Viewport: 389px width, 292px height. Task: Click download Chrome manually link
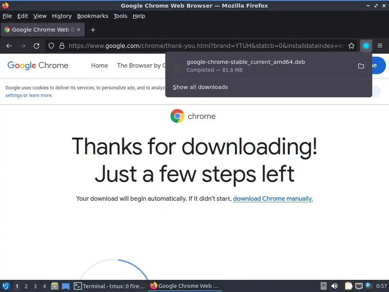(273, 198)
